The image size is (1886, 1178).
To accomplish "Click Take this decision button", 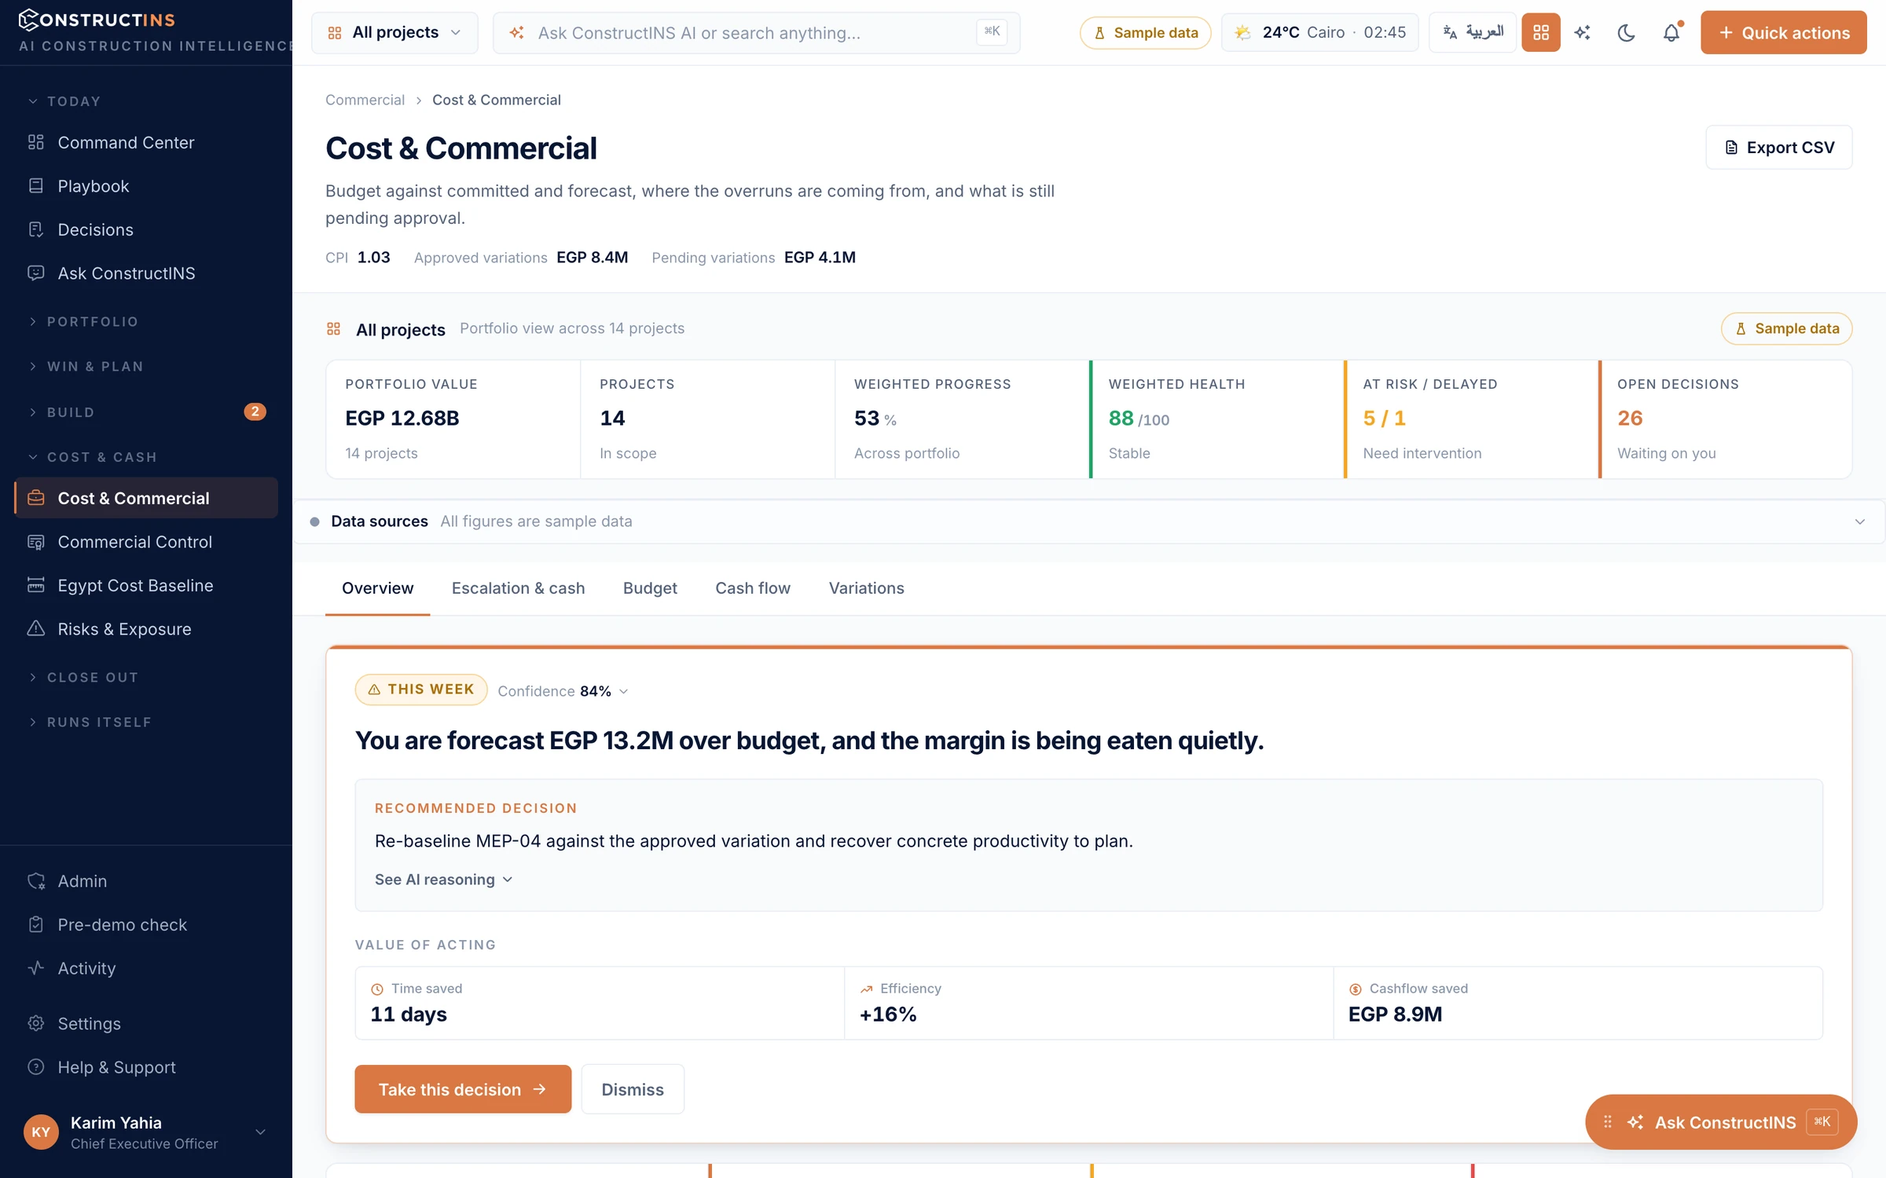I will (x=463, y=1089).
